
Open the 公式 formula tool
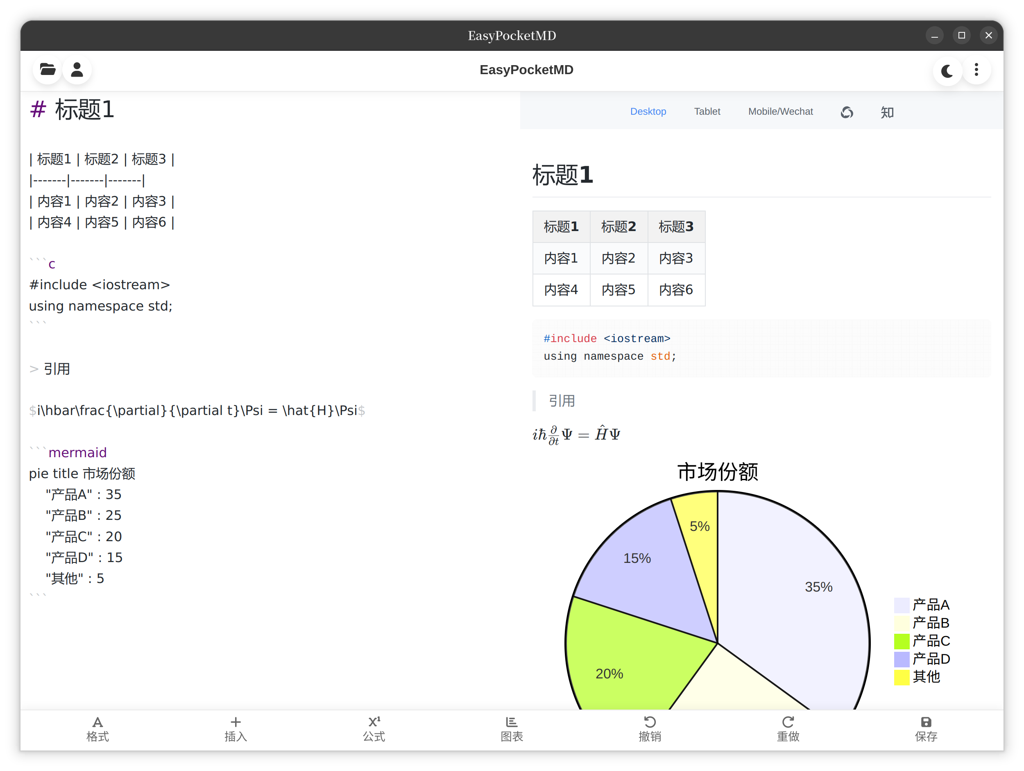(374, 729)
